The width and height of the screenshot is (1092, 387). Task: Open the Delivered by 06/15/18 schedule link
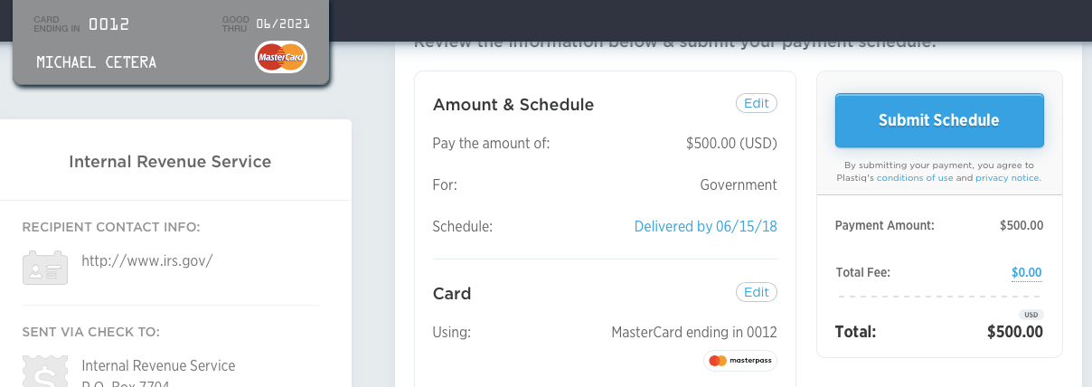pos(706,226)
